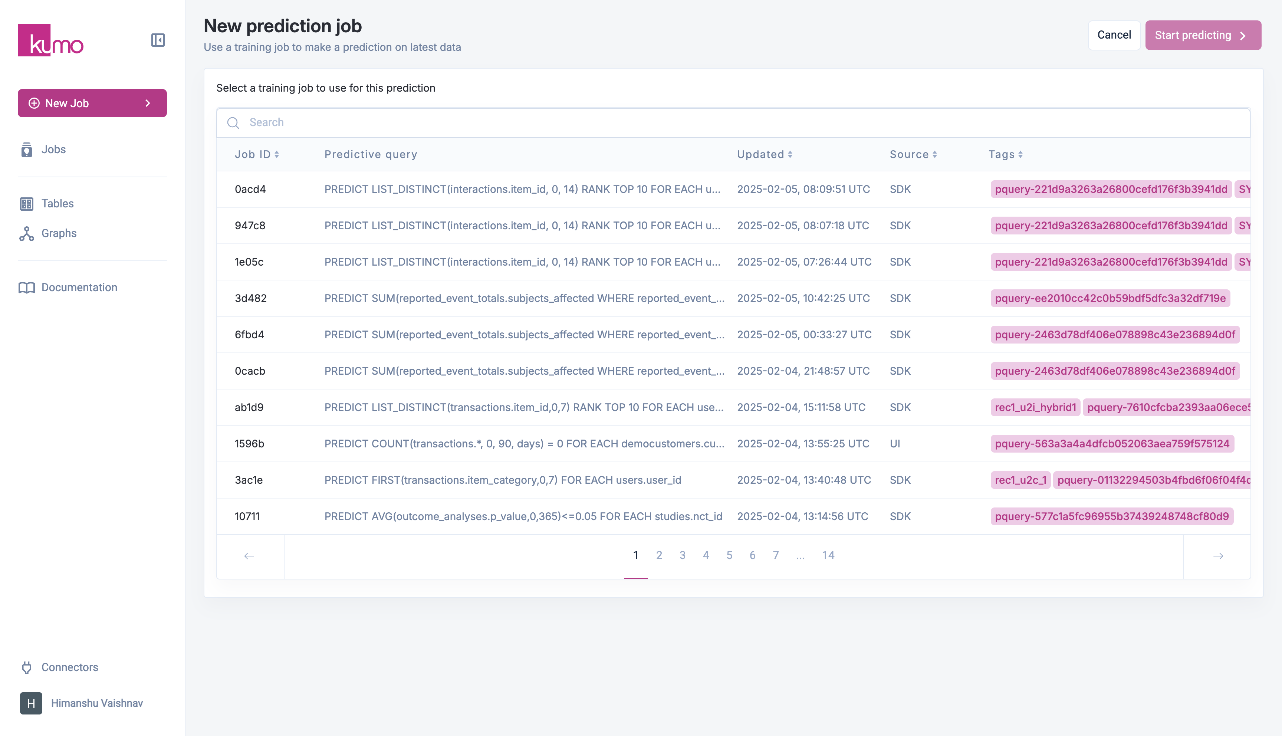Open Documentation book icon
Image resolution: width=1282 pixels, height=736 pixels.
[27, 287]
